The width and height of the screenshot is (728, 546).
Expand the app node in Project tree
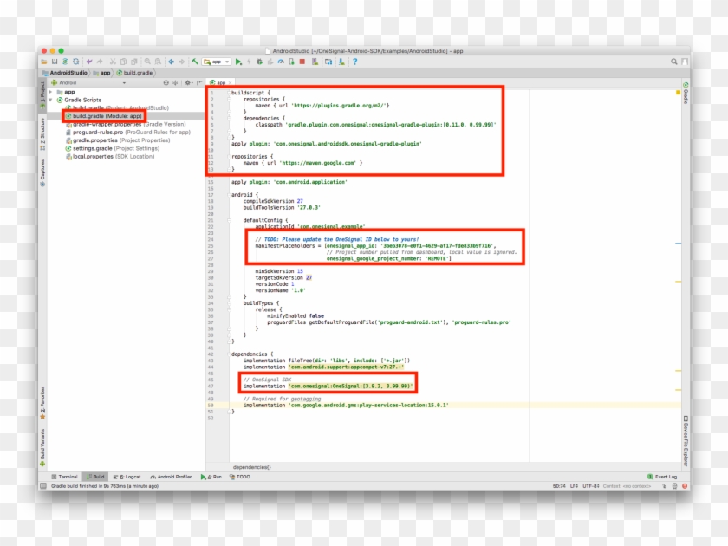click(52, 90)
